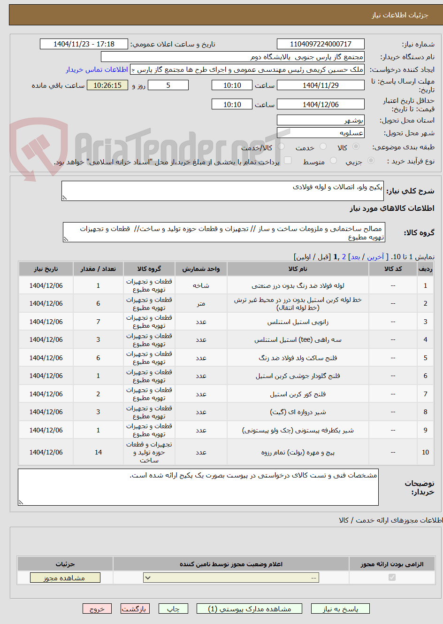Select the کالا/خدمت radio button
443x624 pixels.
click(281, 147)
